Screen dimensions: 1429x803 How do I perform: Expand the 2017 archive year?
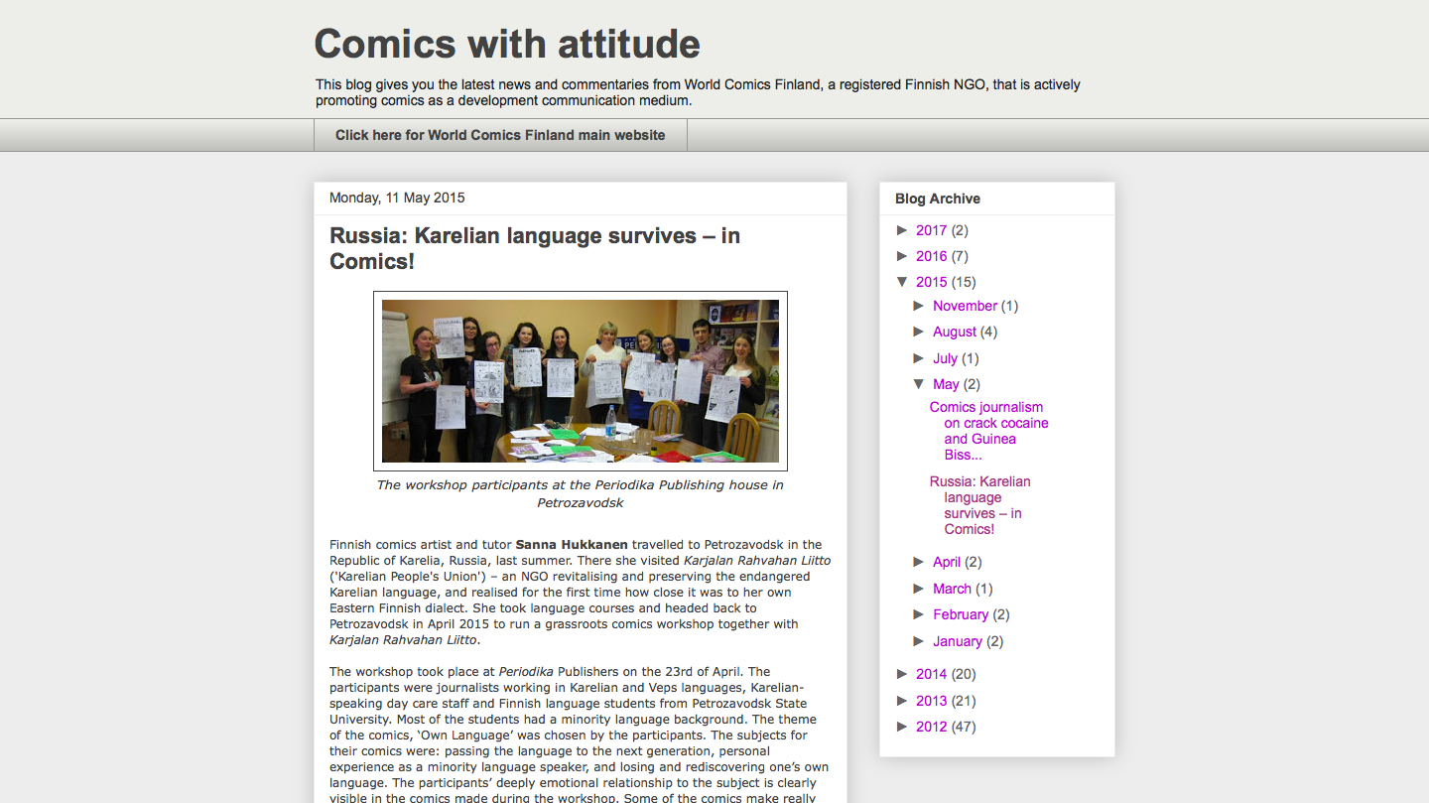(x=903, y=230)
